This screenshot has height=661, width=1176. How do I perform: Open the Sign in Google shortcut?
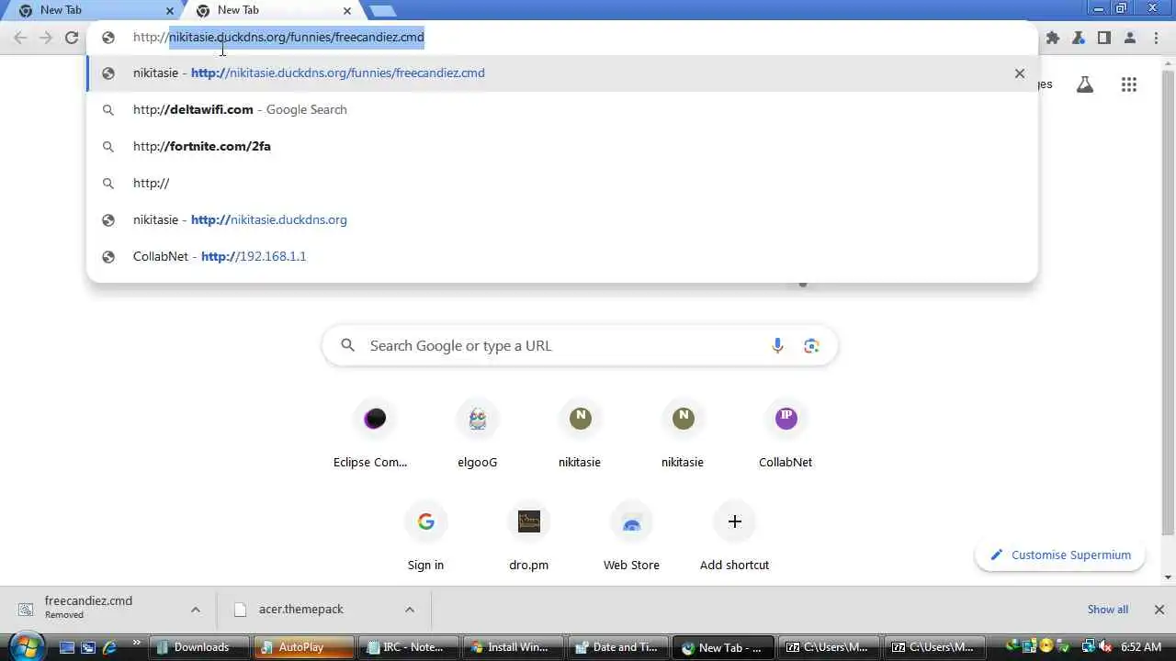(425, 537)
